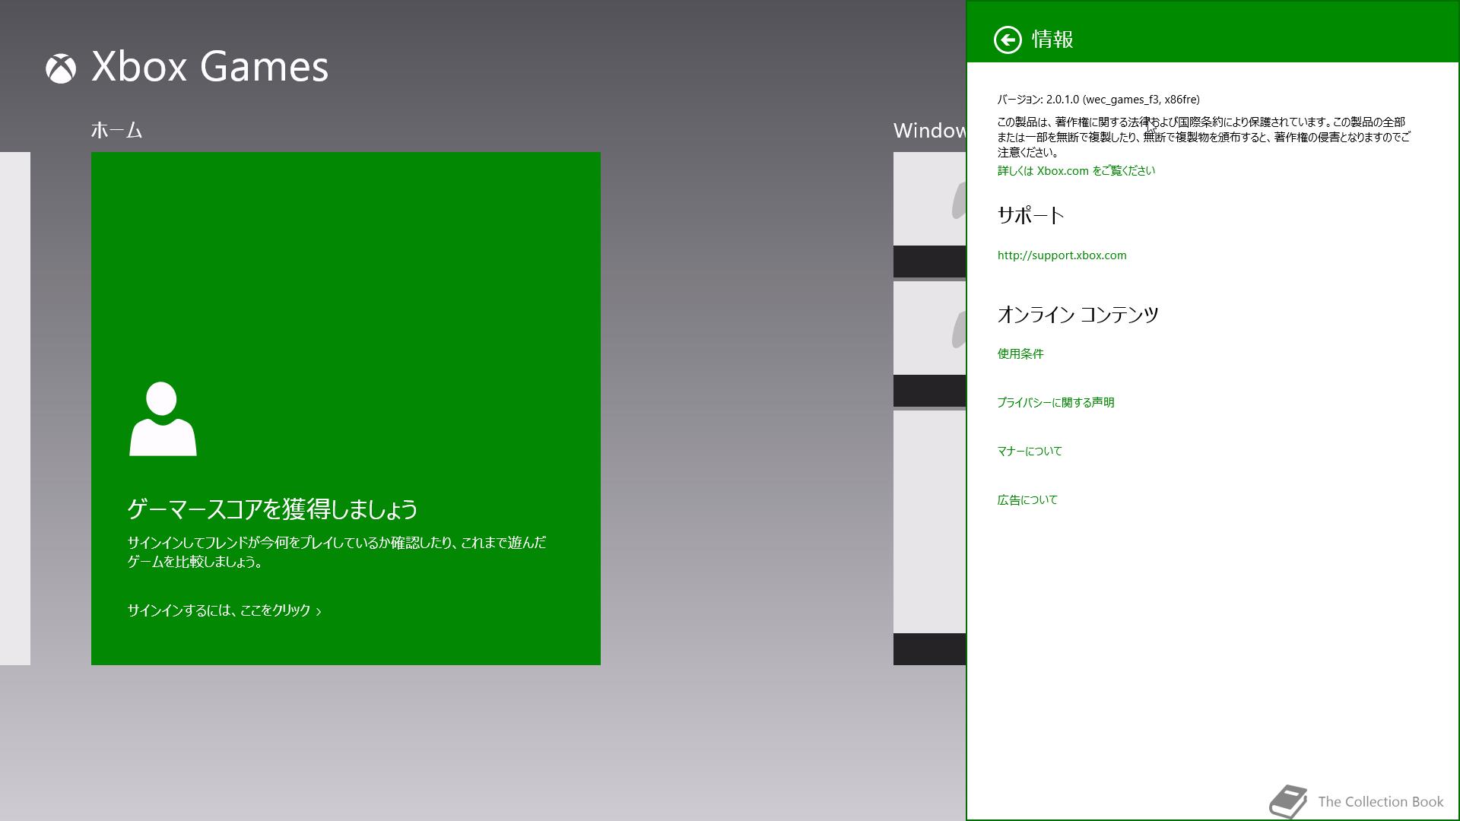Viewport: 1460px width, 821px height.
Task: Click the back arrow in the 情報 panel
Action: point(1008,40)
